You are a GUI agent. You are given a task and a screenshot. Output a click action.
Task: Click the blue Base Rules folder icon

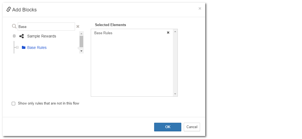pyautogui.click(x=24, y=48)
